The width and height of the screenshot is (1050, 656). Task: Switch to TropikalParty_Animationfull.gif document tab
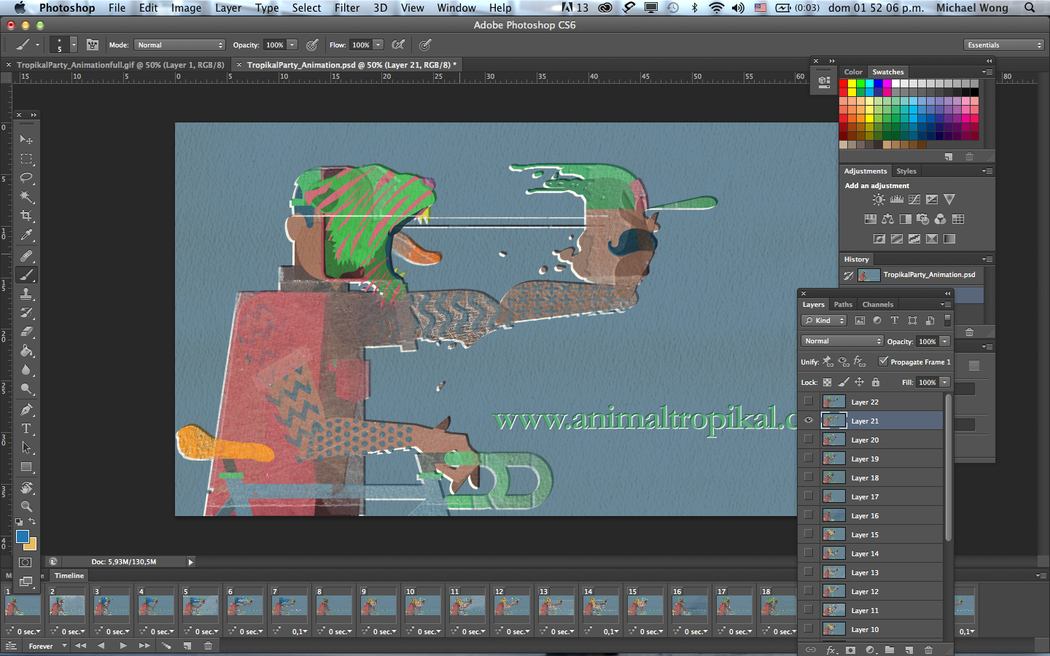coord(120,65)
